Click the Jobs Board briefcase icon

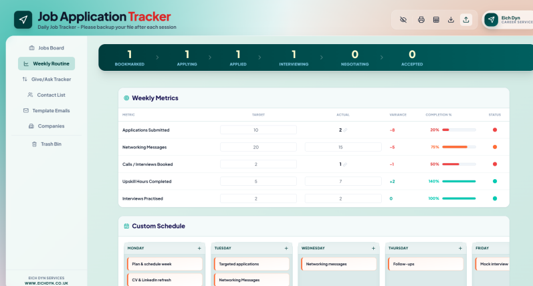(x=31, y=48)
